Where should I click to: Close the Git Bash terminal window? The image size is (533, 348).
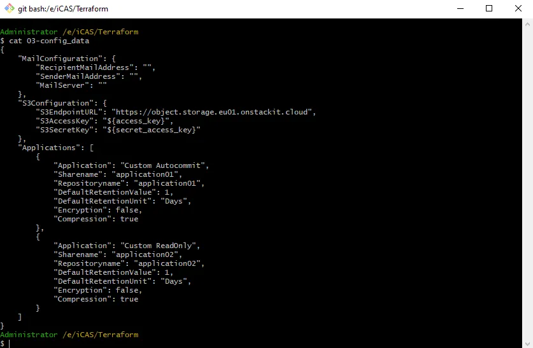[518, 9]
